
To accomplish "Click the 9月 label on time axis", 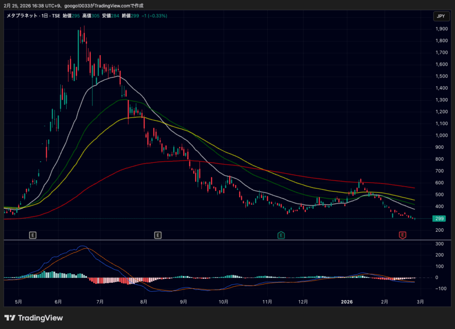I will click(184, 302).
